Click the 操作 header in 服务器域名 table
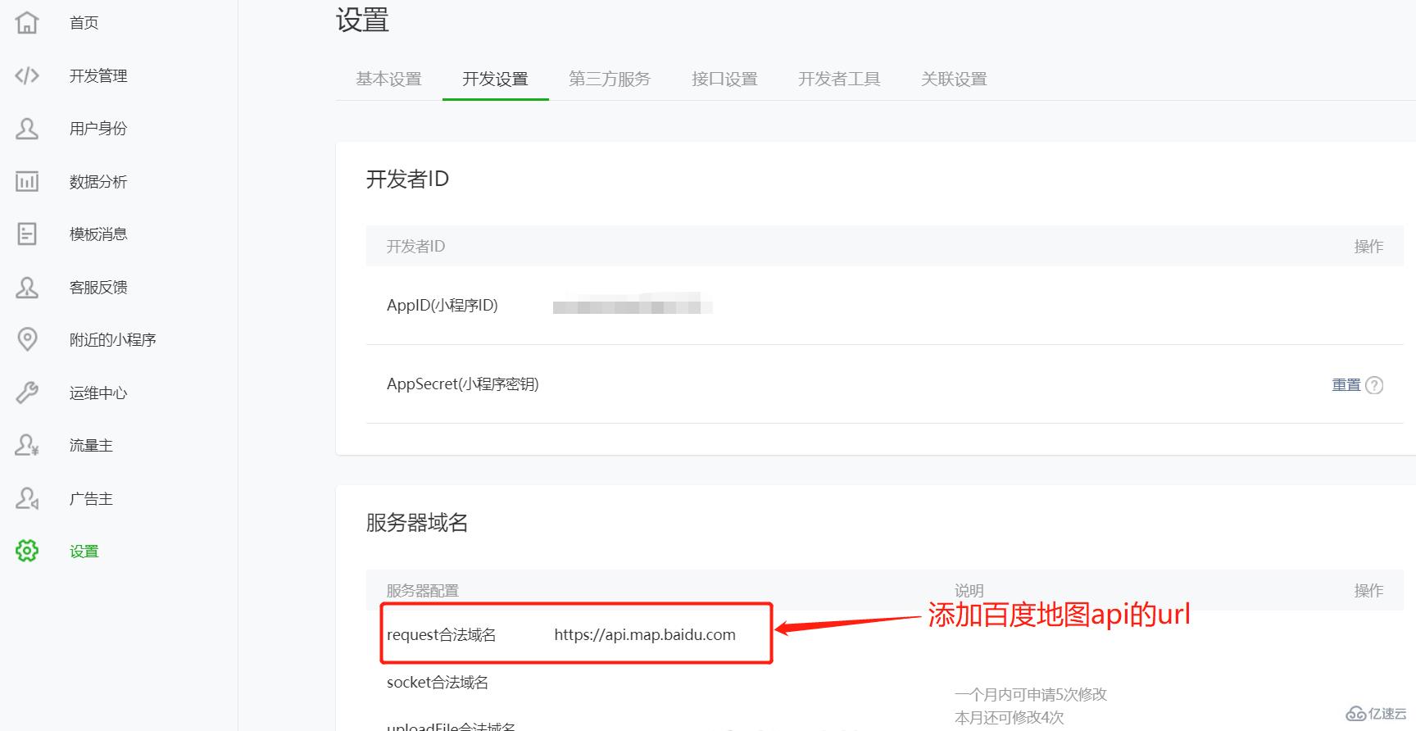1416x731 pixels. point(1368,590)
